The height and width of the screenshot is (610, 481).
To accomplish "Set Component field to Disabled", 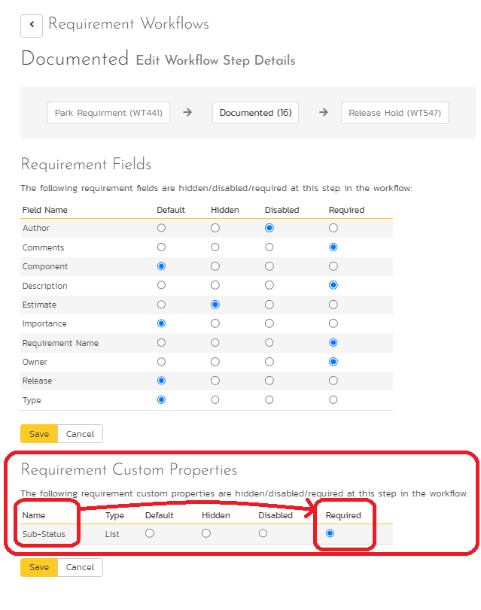I will click(269, 266).
